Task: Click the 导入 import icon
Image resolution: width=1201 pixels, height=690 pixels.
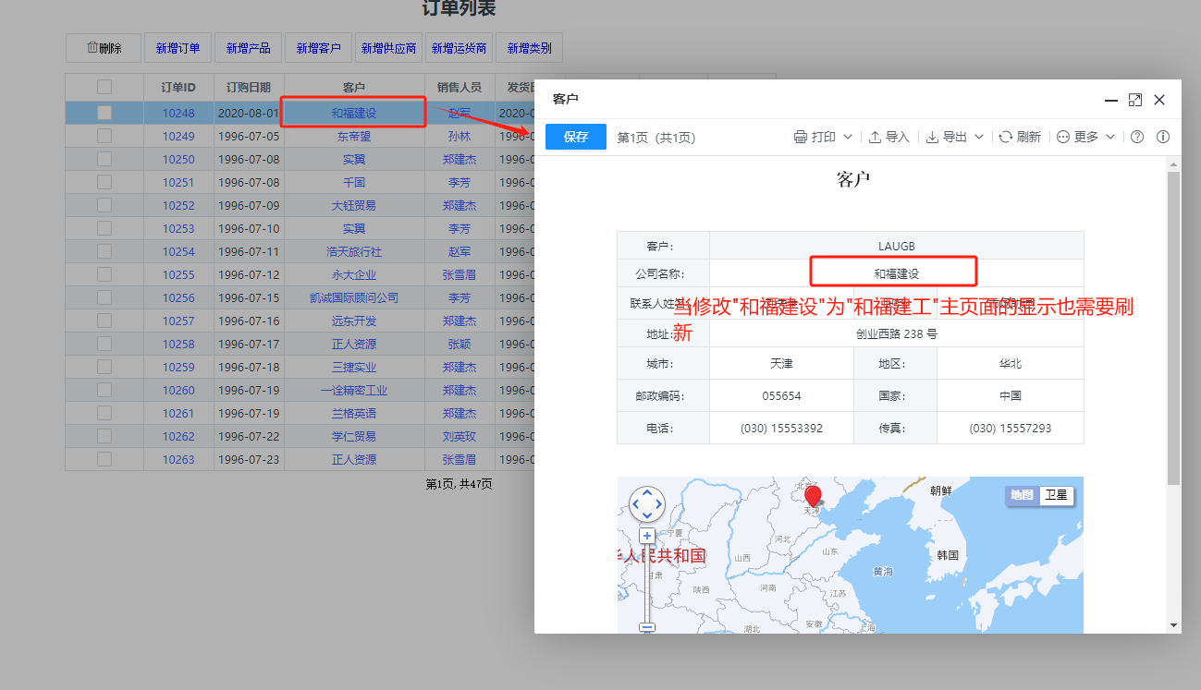Action: tap(876, 137)
